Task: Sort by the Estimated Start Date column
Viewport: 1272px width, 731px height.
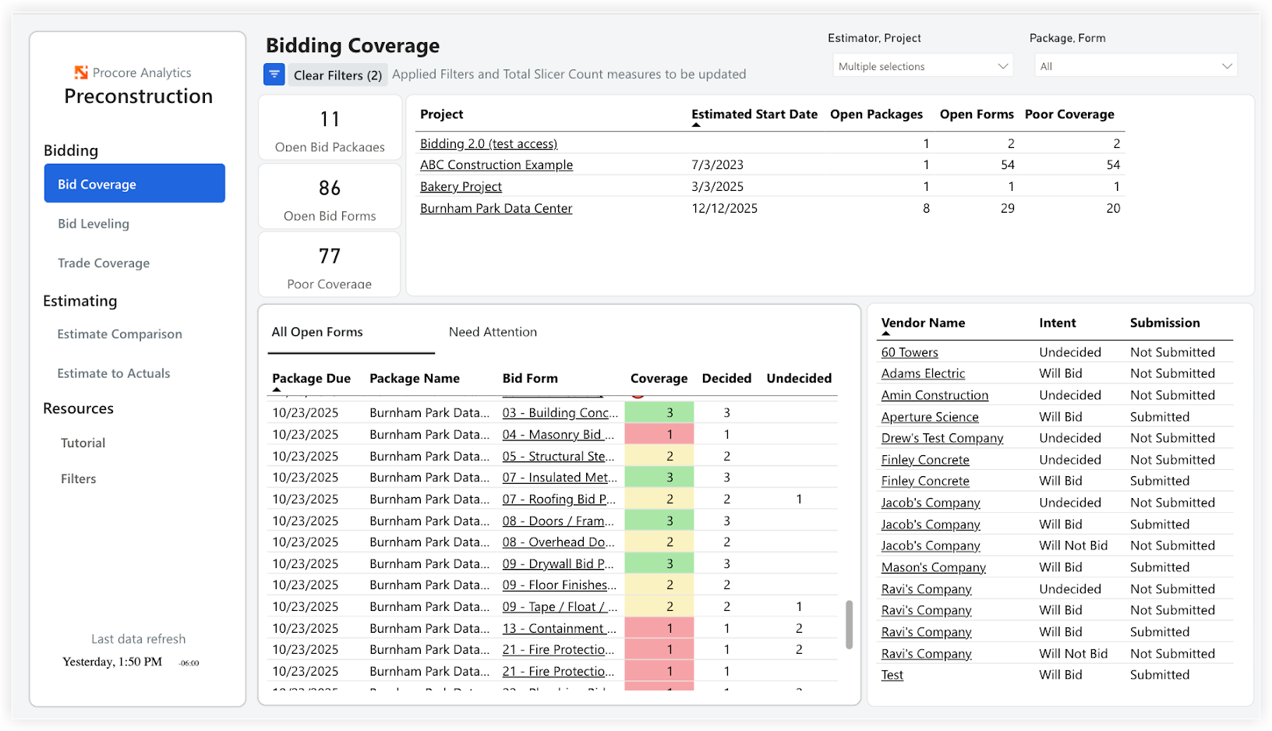Action: pyautogui.click(x=754, y=114)
